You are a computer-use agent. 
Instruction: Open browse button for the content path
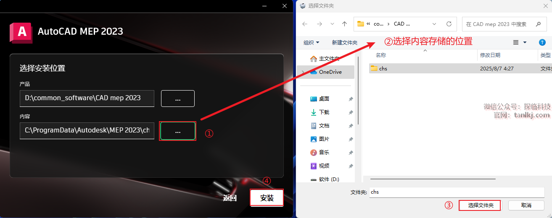[x=178, y=131]
